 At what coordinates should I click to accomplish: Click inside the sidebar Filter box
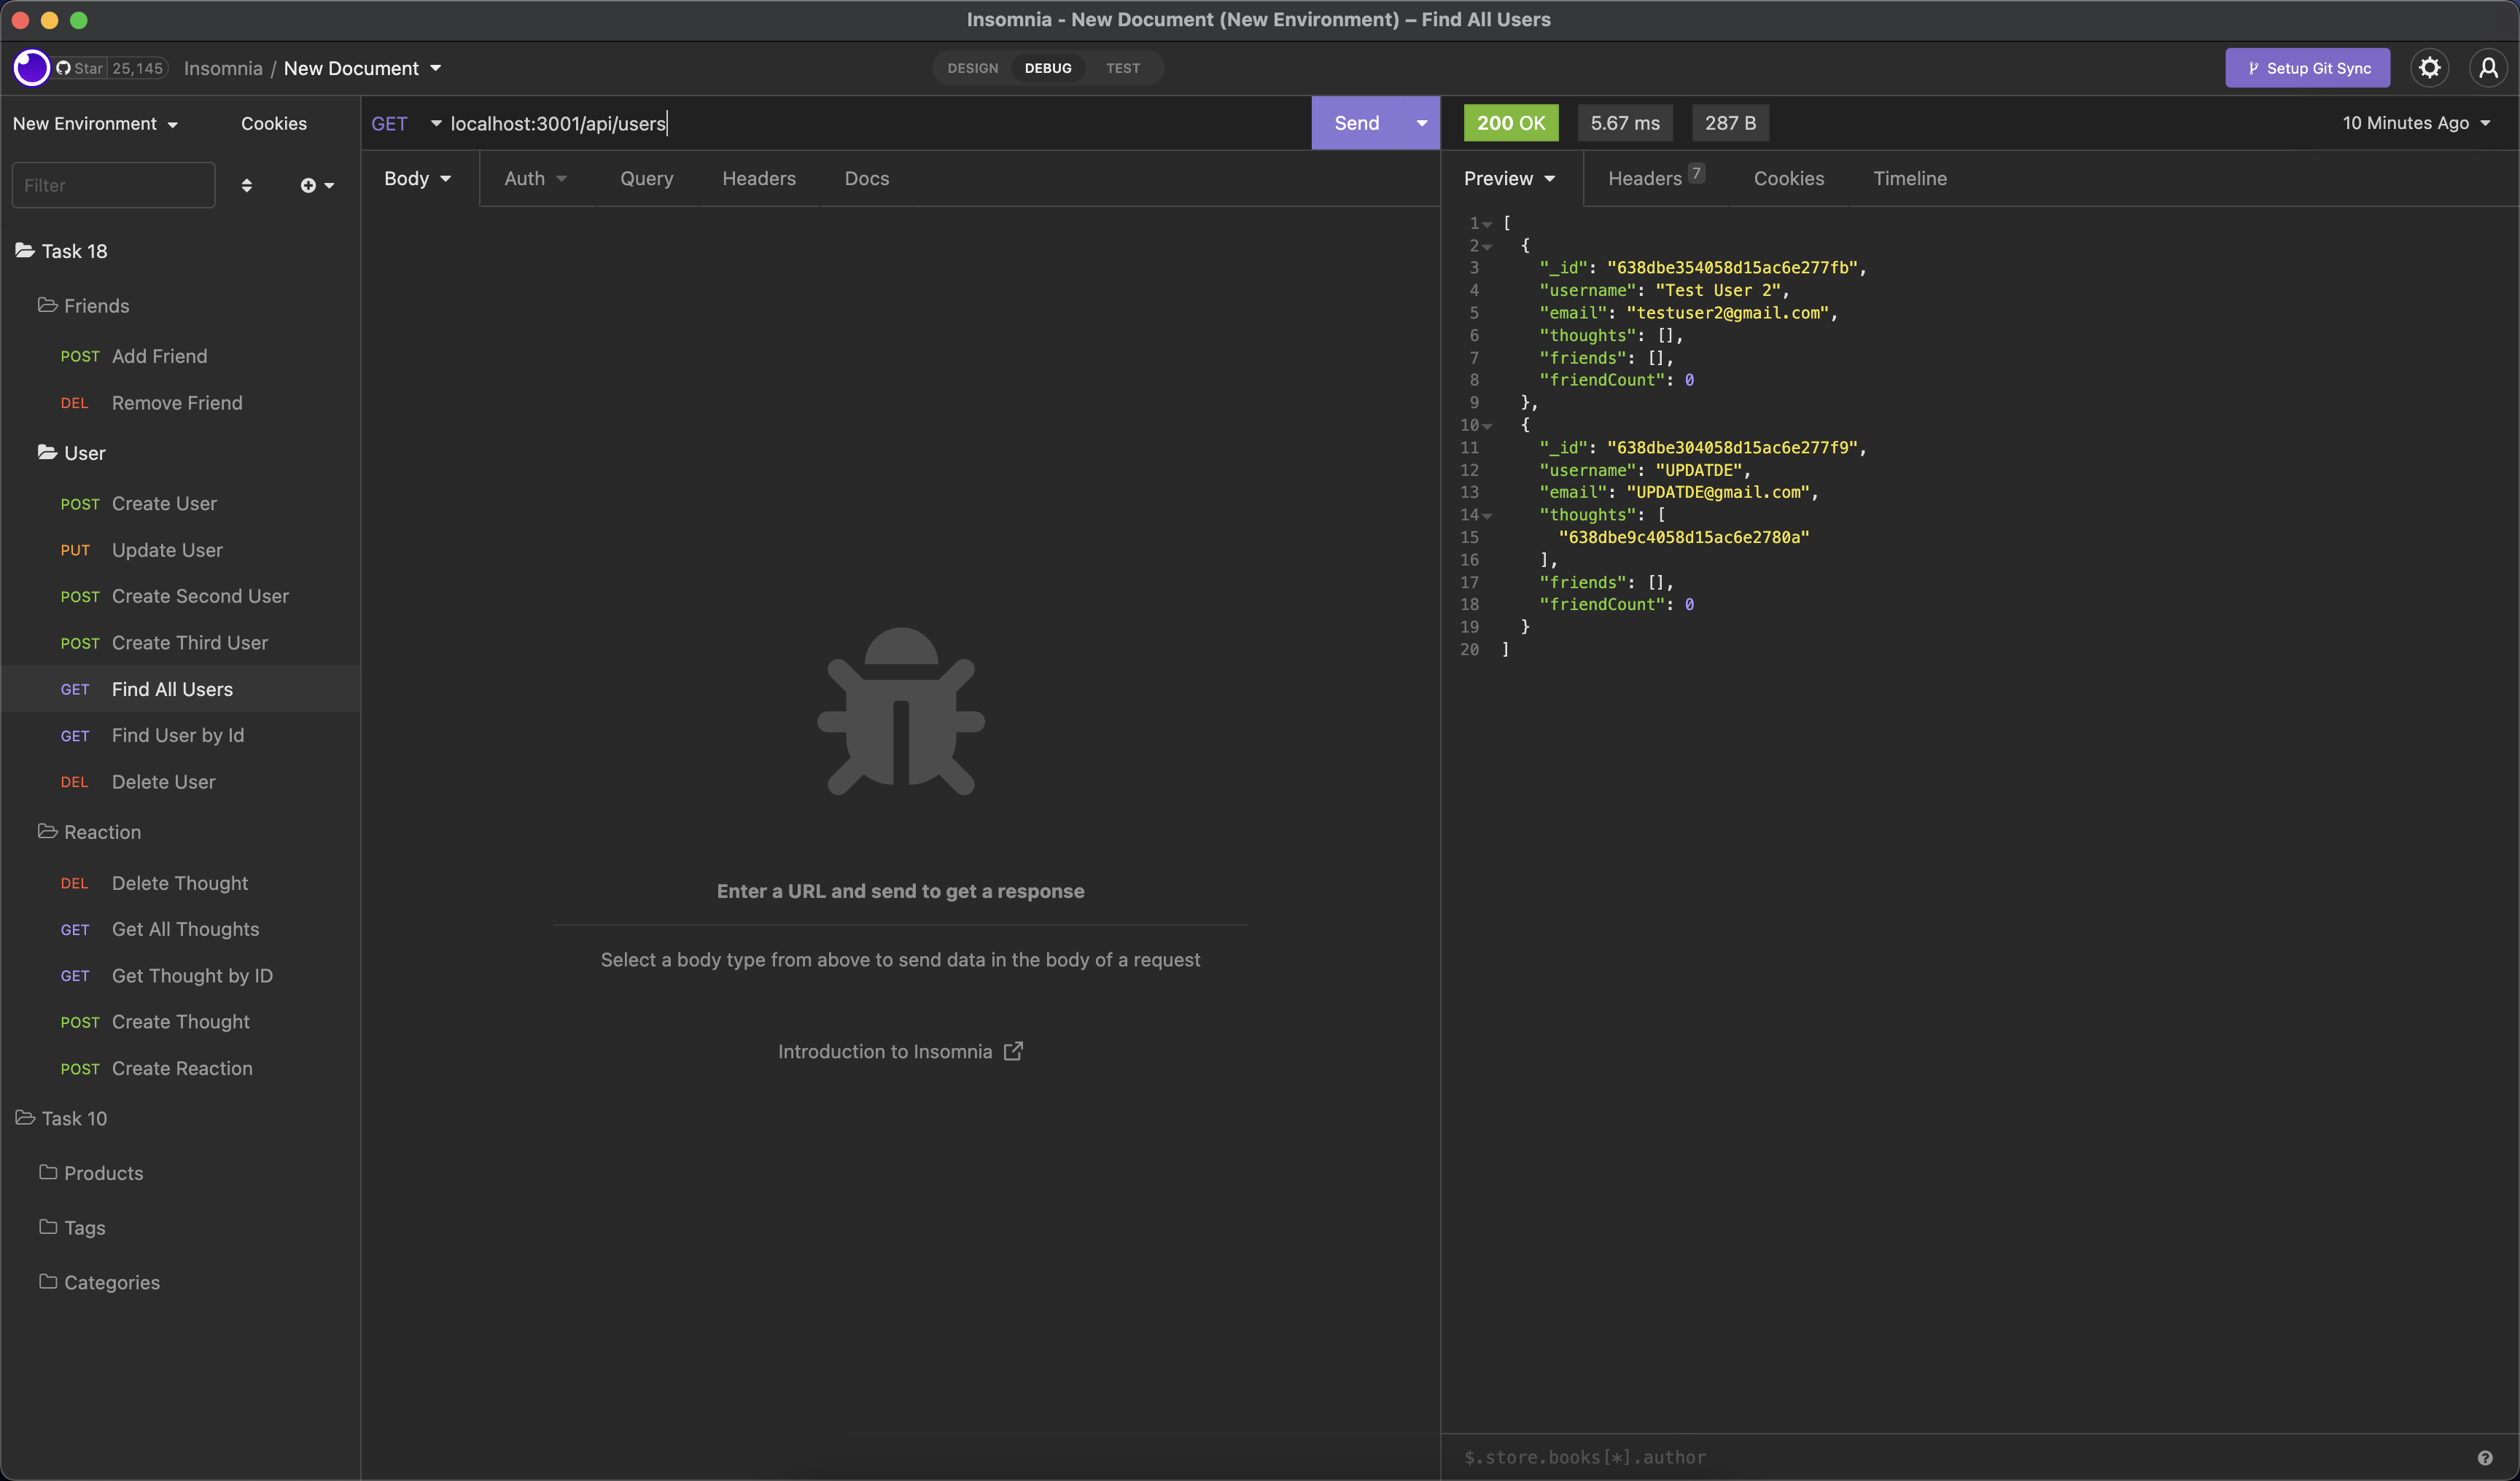pyautogui.click(x=113, y=185)
